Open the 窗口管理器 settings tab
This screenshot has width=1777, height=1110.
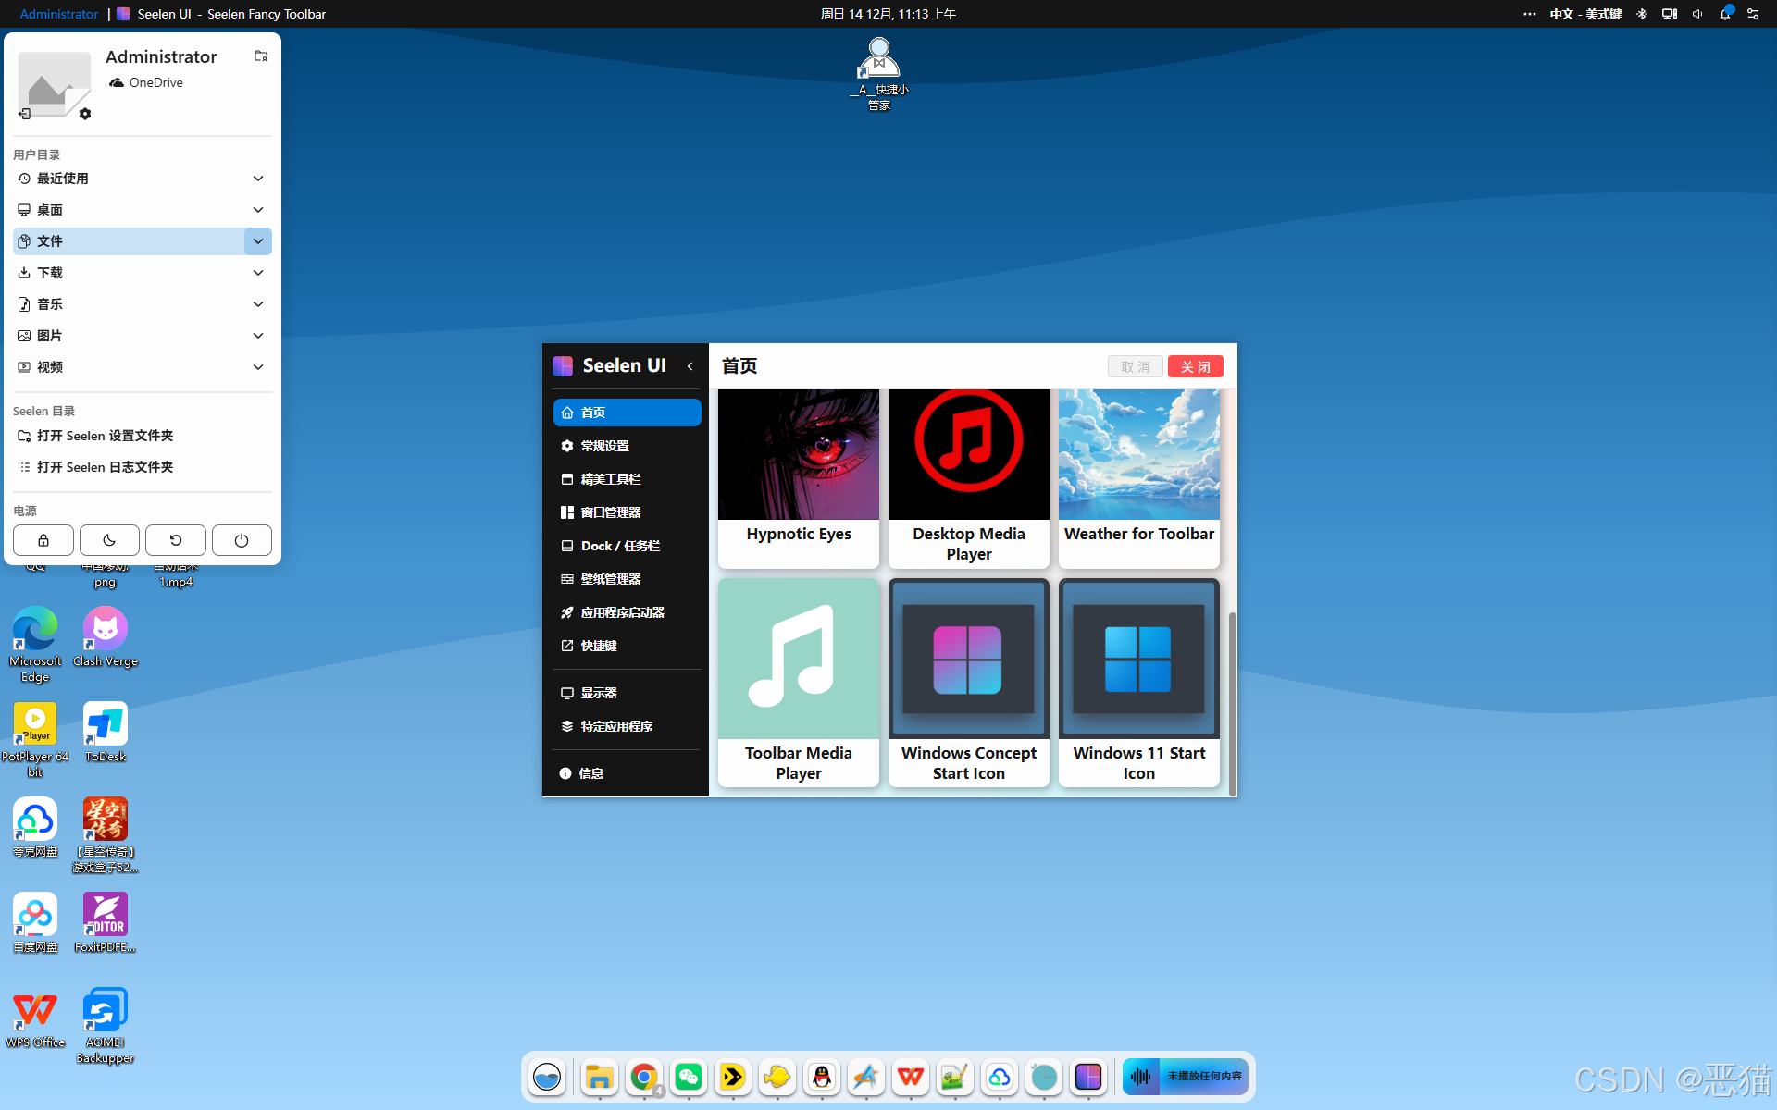(611, 512)
